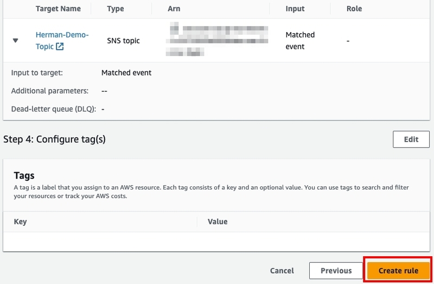Click the Input column header
The width and height of the screenshot is (434, 284).
(295, 9)
